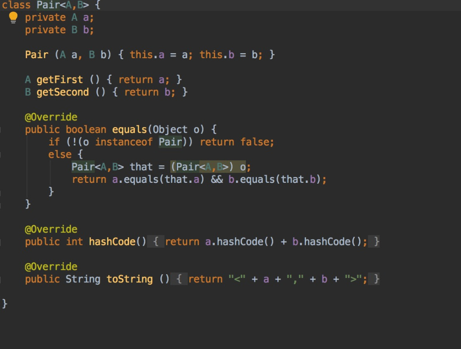Click the field declaration private B b
This screenshot has height=349, width=461.
[x=59, y=30]
